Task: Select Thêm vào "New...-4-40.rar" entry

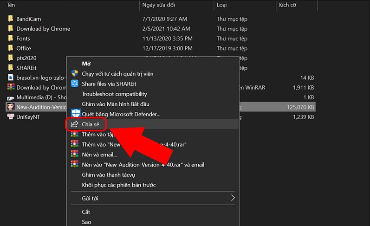Action: tap(134, 144)
